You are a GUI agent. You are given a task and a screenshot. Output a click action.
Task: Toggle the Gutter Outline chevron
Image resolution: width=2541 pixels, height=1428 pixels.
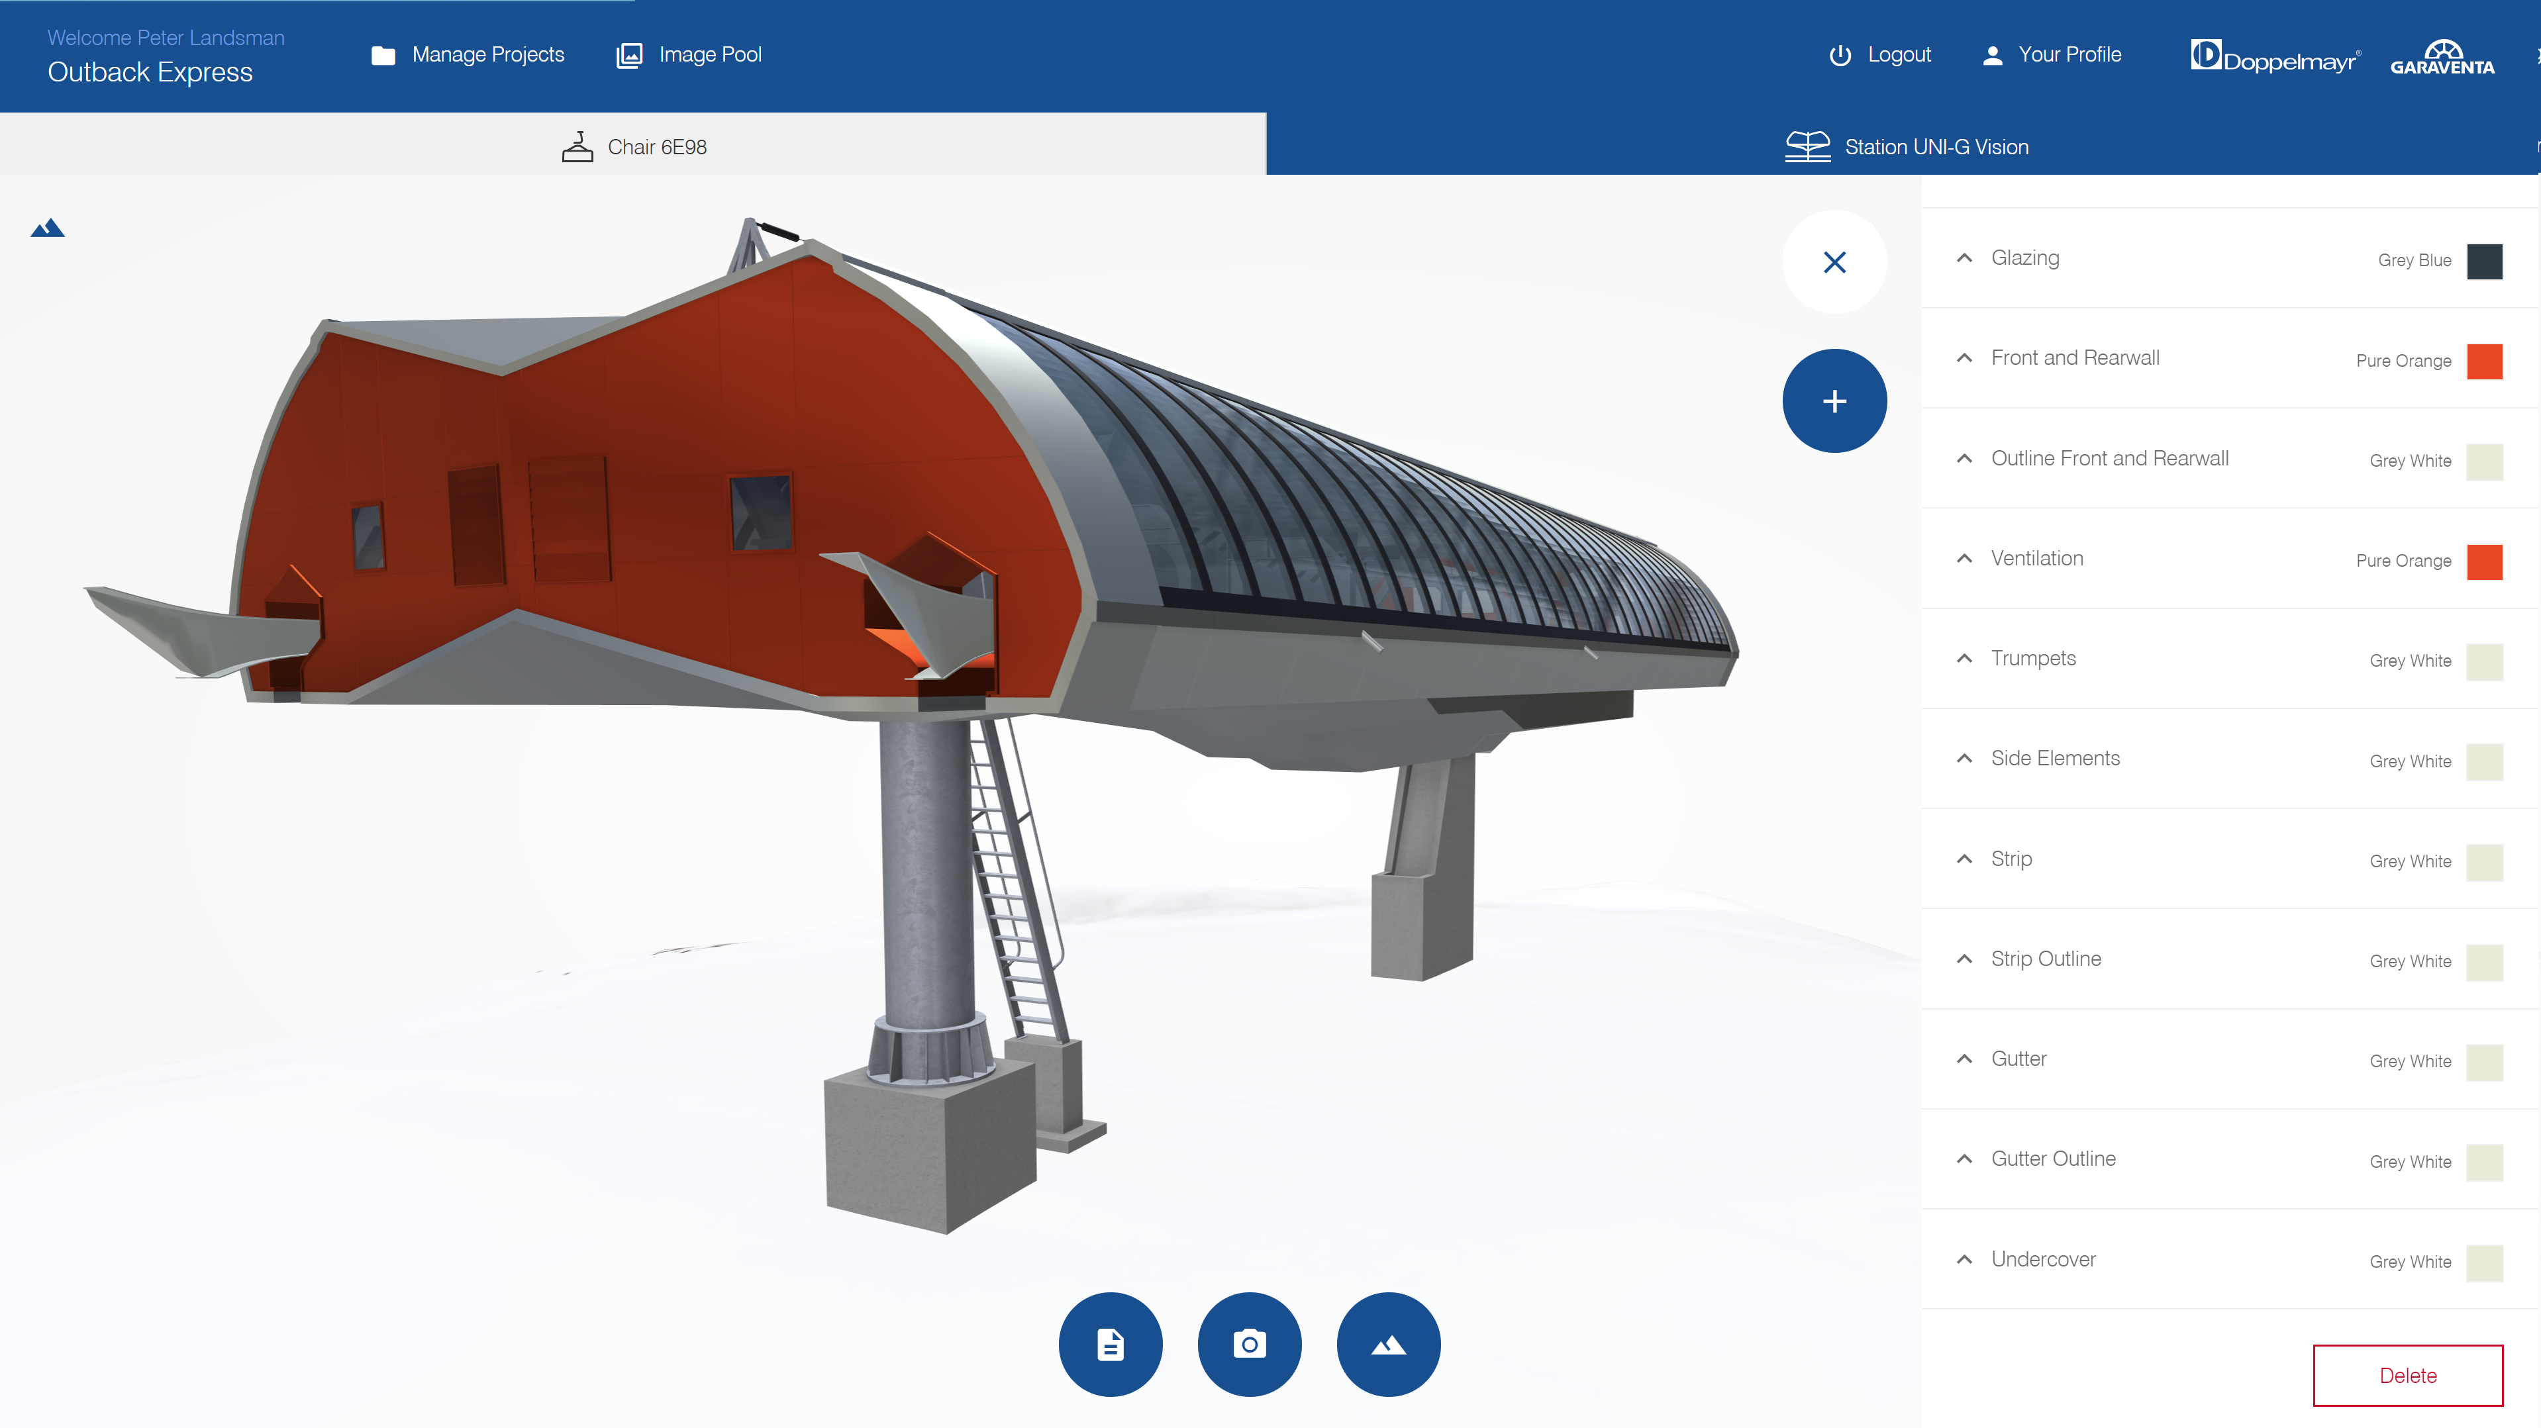pyautogui.click(x=1964, y=1159)
